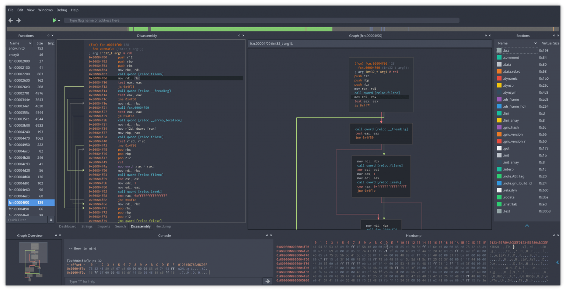
Task: Open the debug mode dropdown arrow
Action: tap(59, 21)
